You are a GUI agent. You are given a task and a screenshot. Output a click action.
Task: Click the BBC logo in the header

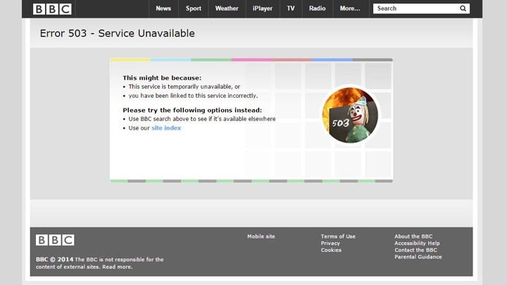[52, 9]
